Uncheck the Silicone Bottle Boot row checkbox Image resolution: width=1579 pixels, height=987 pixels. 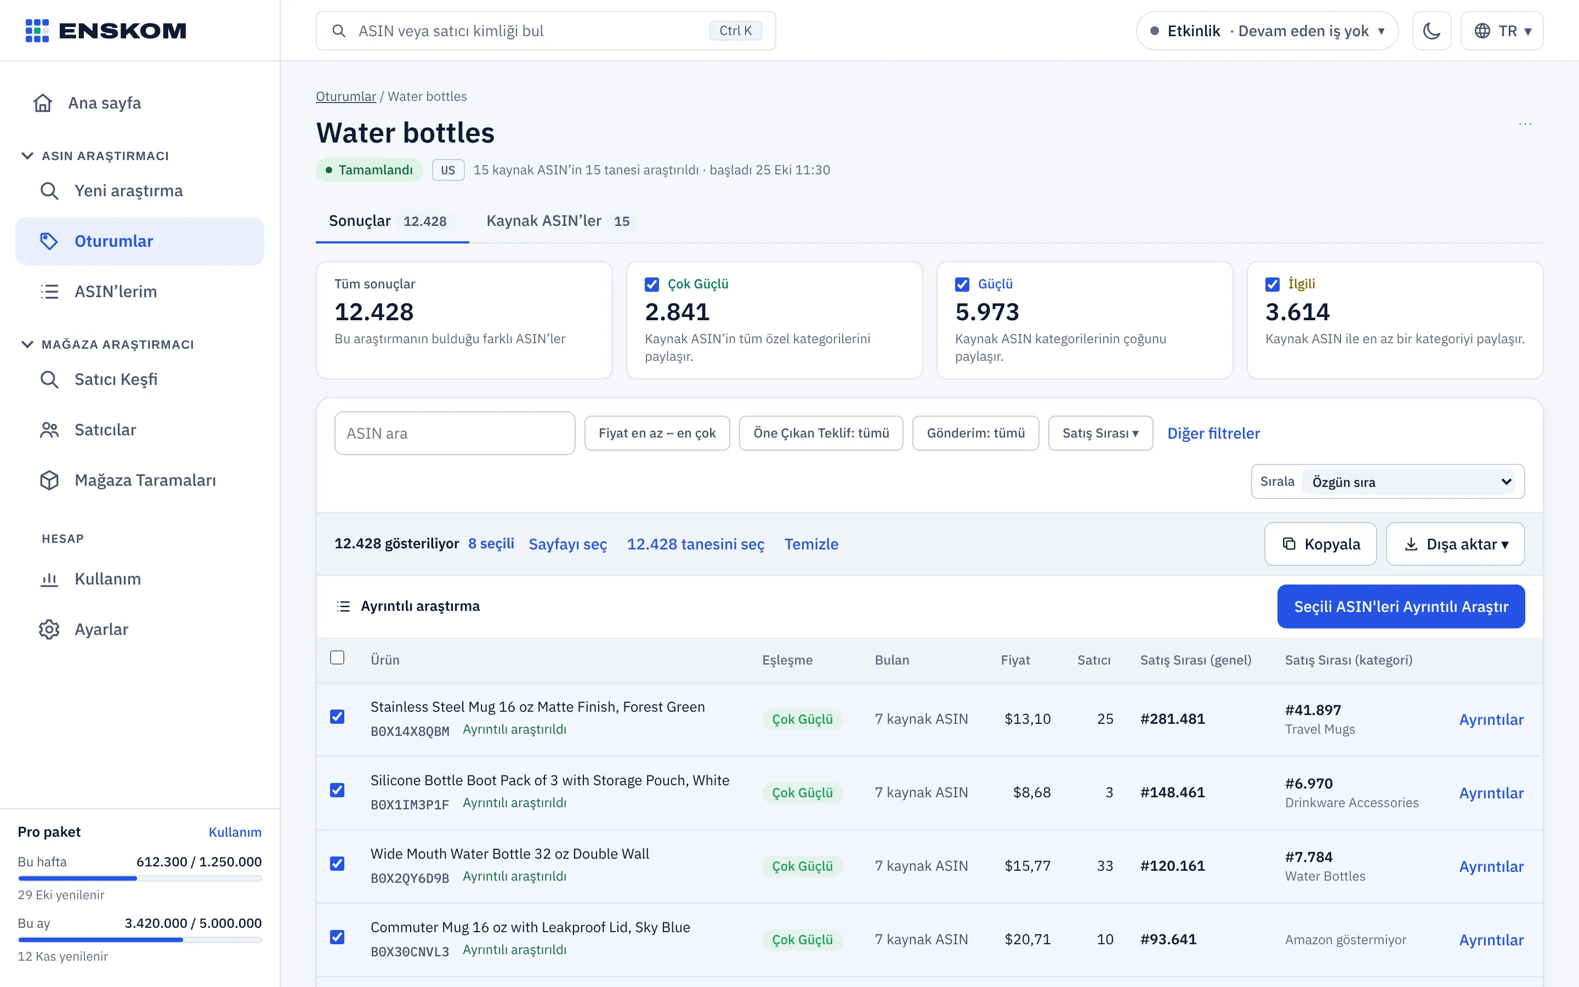337,790
